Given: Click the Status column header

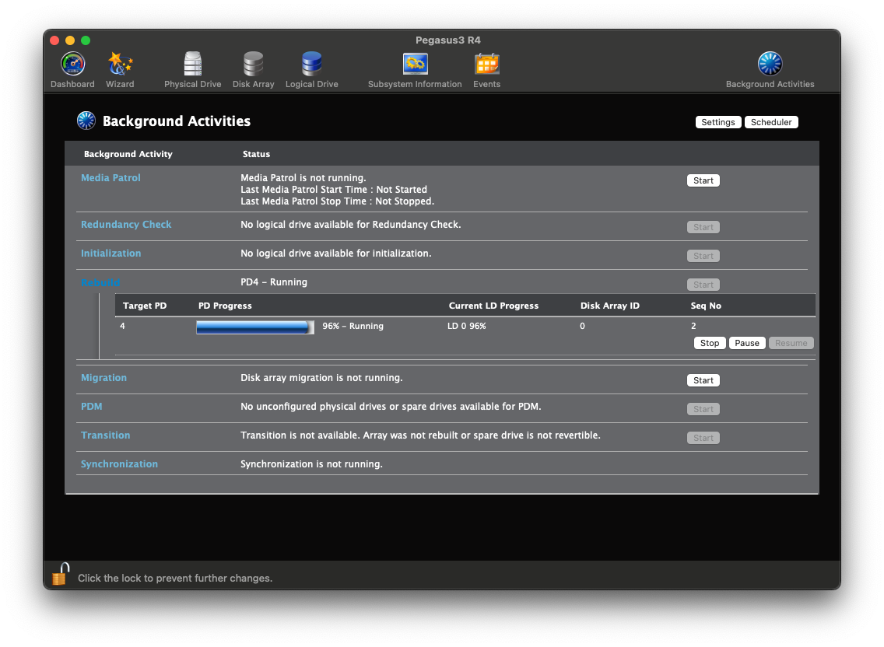Looking at the screenshot, I should (256, 154).
